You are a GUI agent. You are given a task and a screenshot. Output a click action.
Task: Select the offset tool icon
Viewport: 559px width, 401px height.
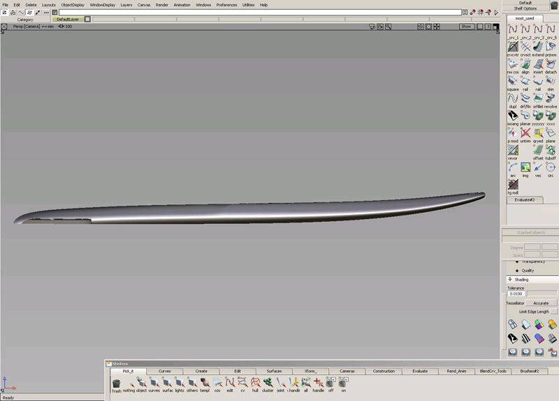pos(538,150)
